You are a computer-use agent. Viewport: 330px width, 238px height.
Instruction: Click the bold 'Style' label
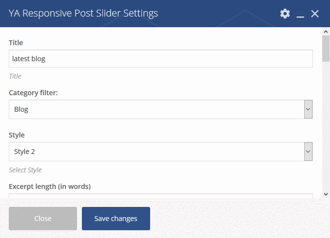(x=17, y=135)
